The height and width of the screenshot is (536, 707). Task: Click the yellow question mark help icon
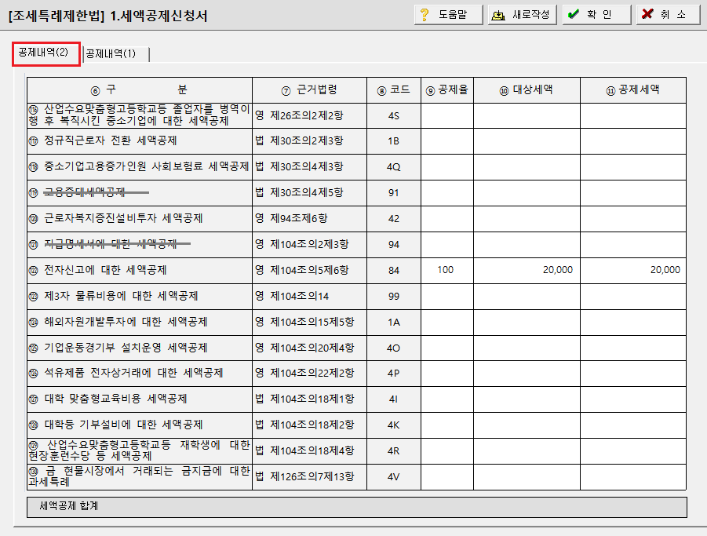(x=425, y=14)
